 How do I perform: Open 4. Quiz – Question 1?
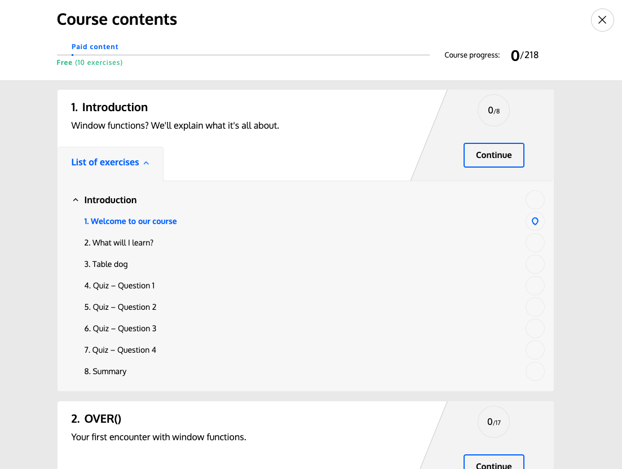(120, 286)
